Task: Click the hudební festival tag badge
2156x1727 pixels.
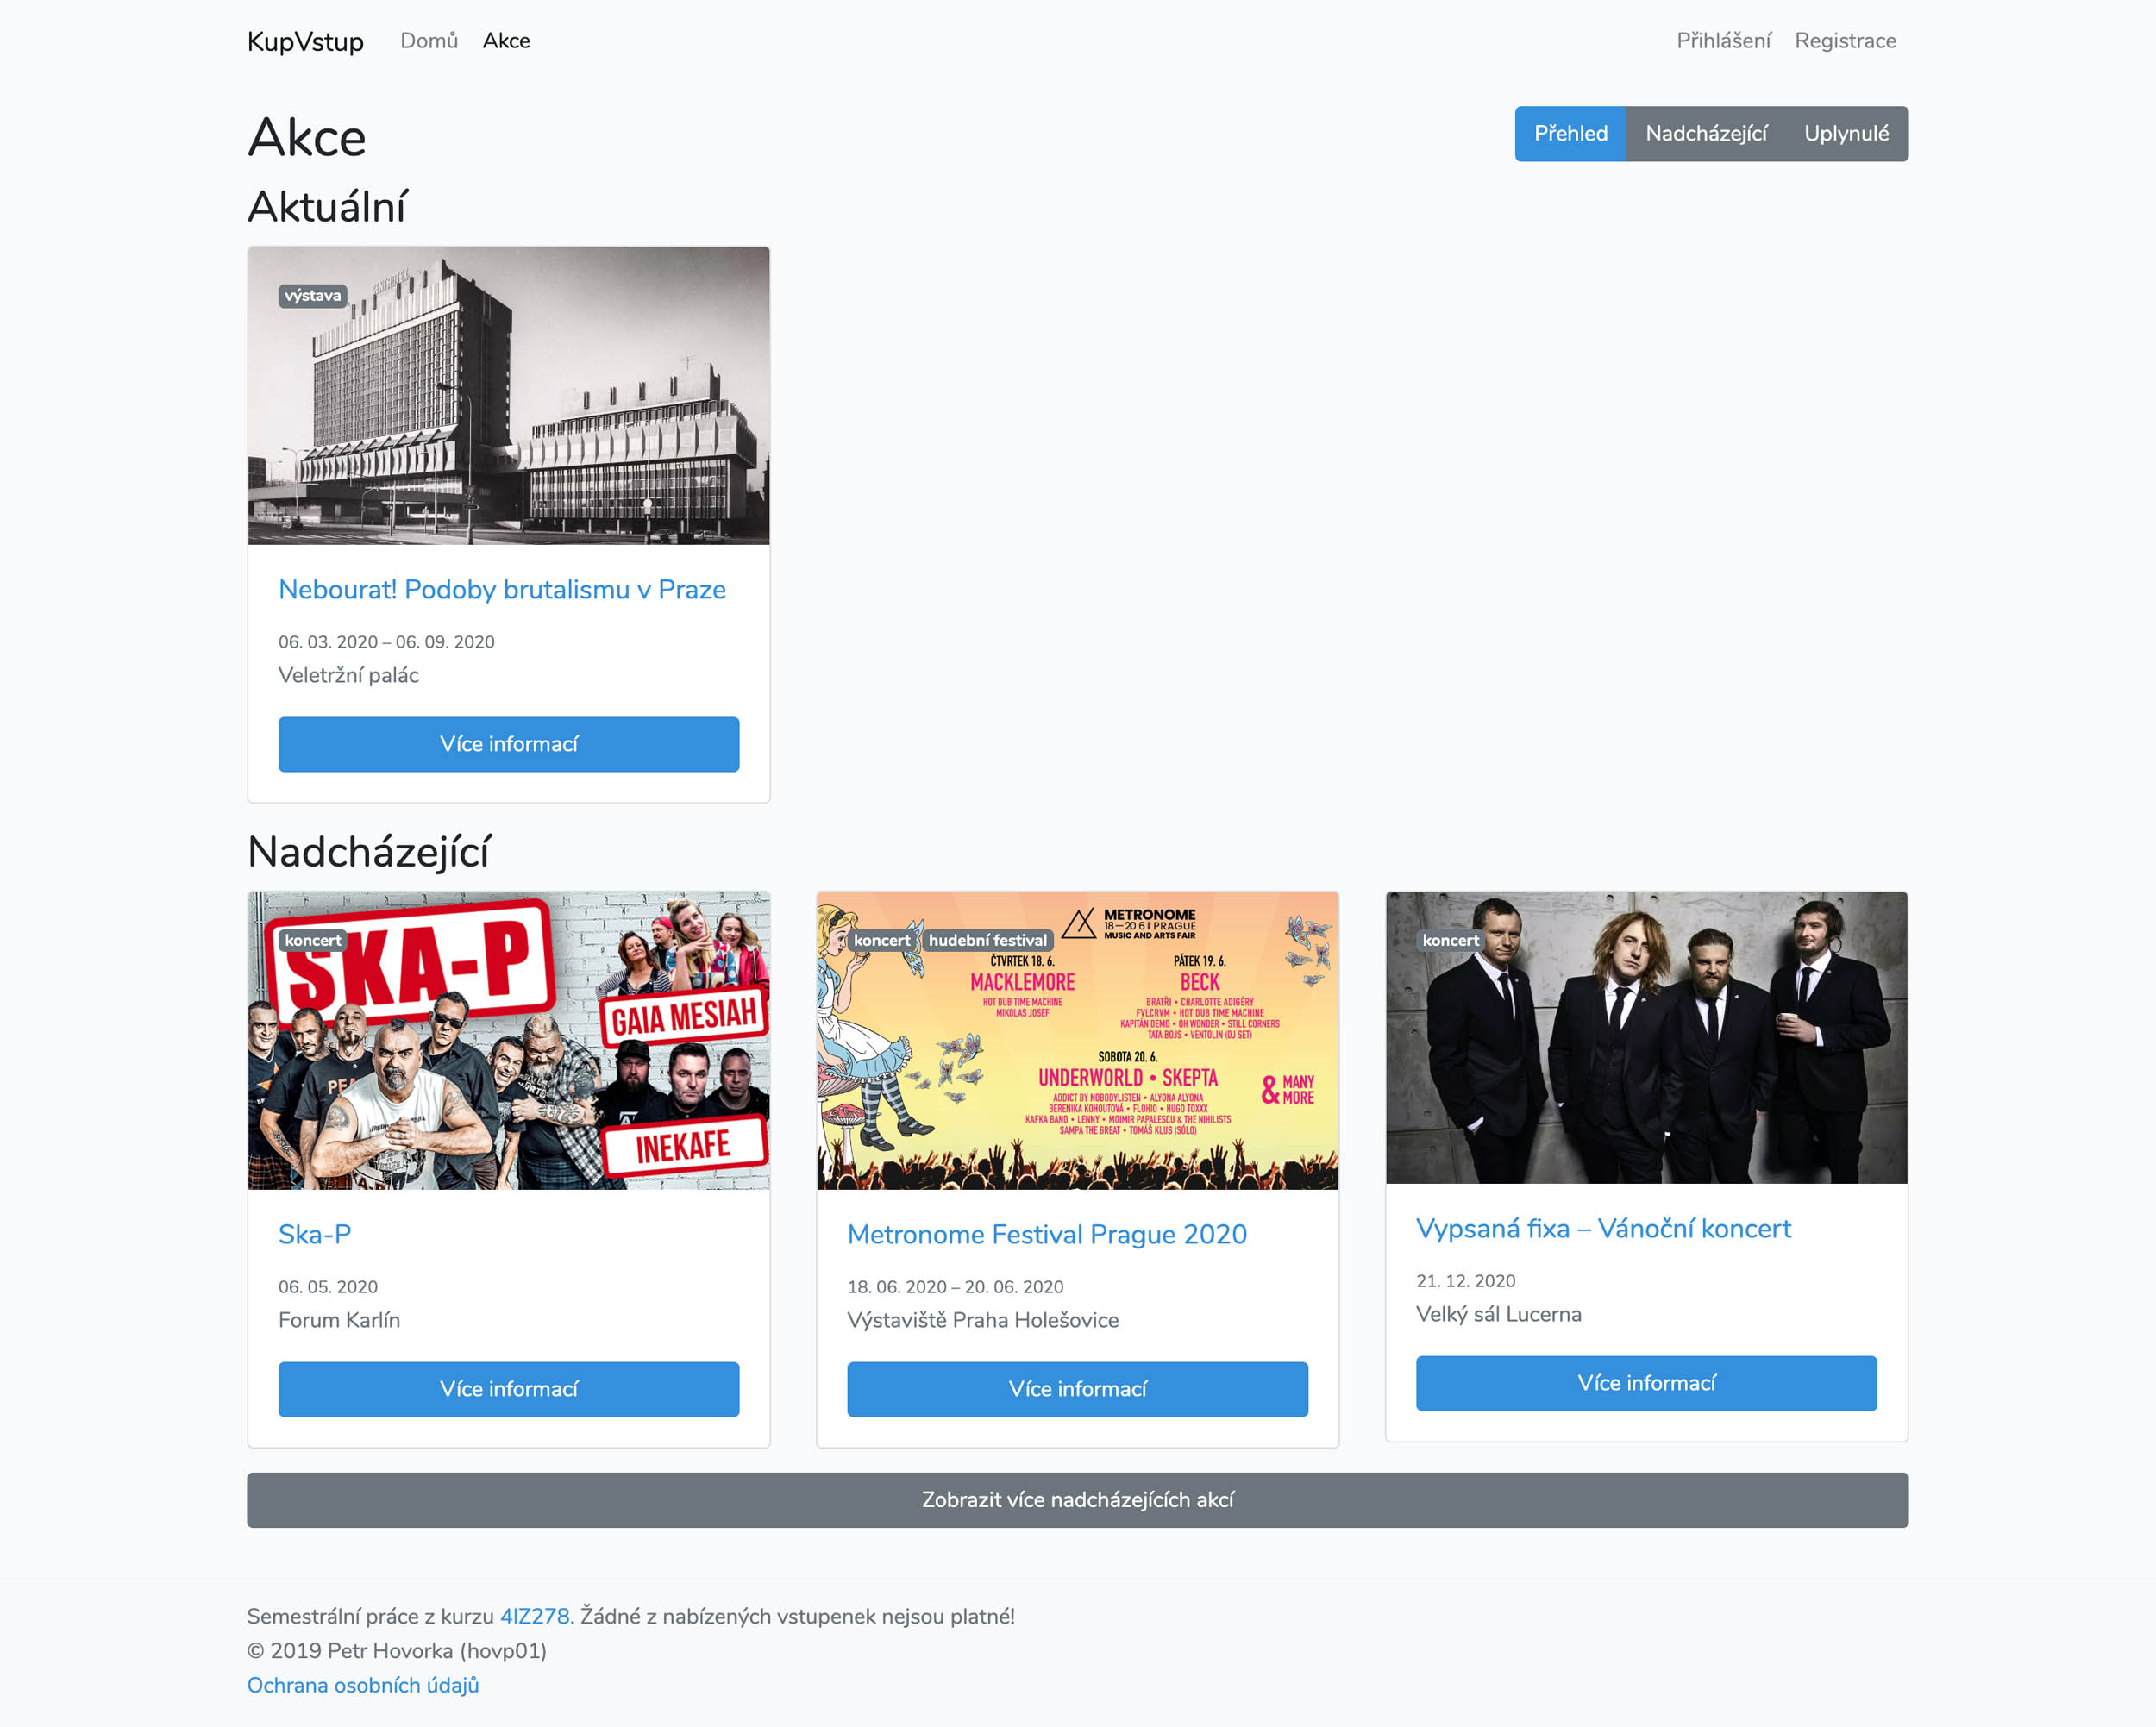Action: [987, 940]
